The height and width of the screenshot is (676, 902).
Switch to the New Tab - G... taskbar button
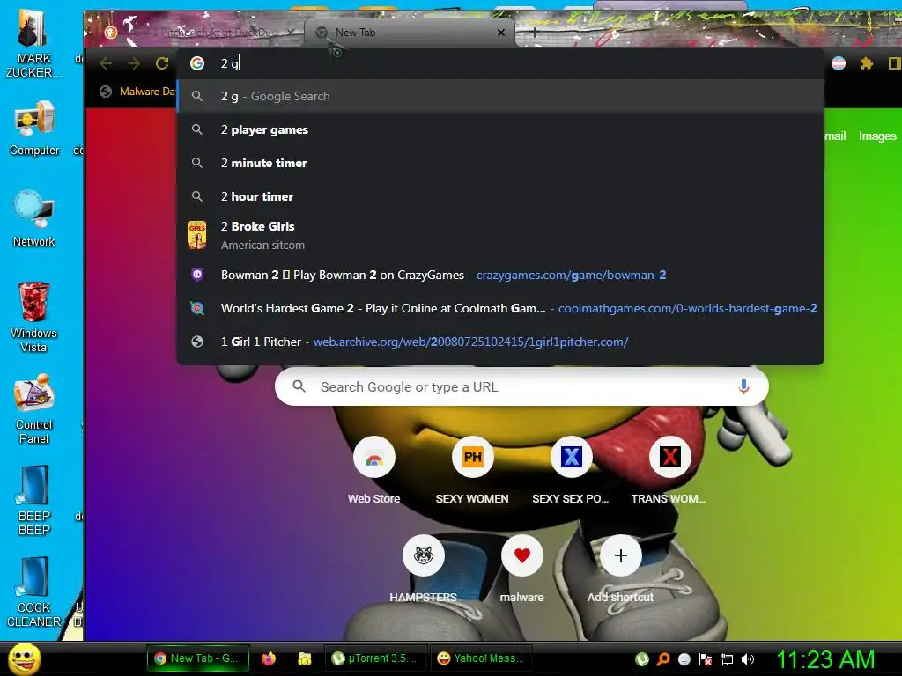[198, 658]
